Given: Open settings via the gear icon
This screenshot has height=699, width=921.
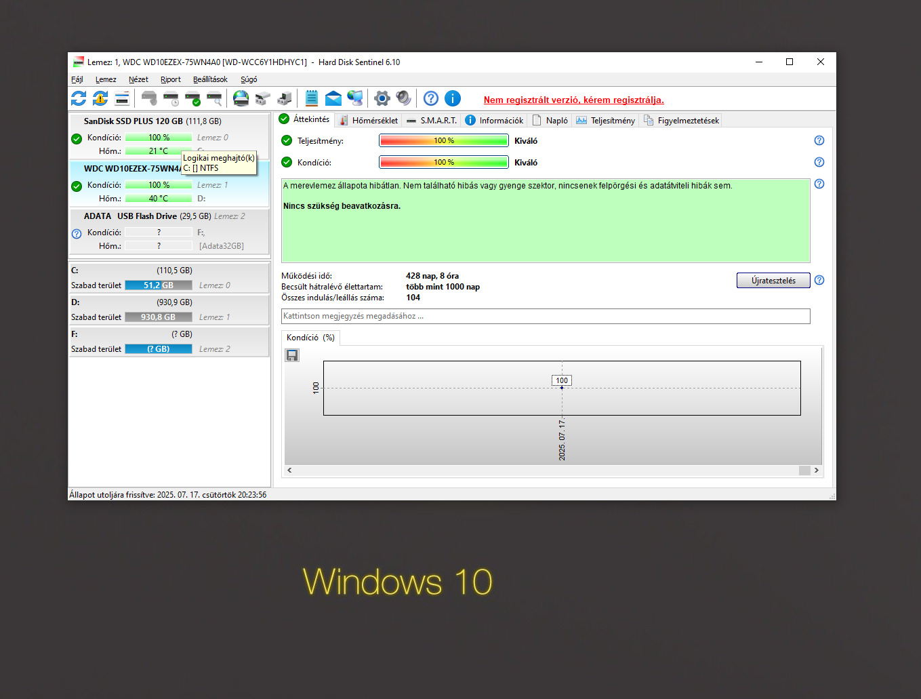Looking at the screenshot, I should coord(382,98).
